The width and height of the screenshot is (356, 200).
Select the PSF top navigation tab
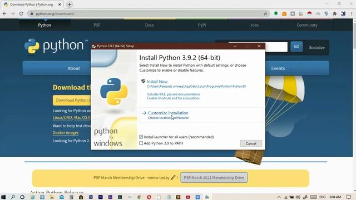pyautogui.click(x=97, y=25)
